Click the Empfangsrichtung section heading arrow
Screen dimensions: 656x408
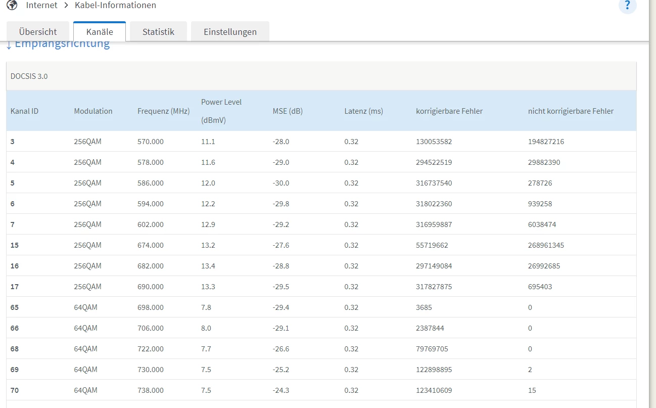[x=9, y=46]
